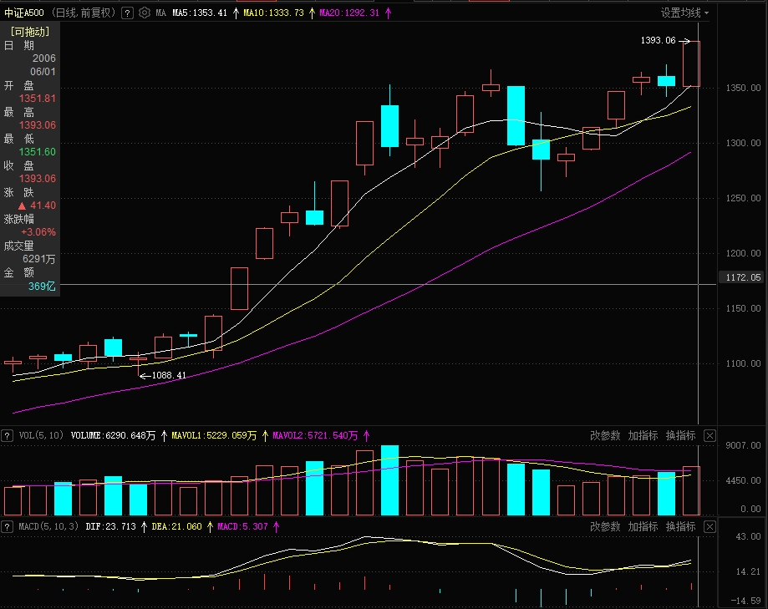This screenshot has width=768, height=609.
Task: Click the 06/01 date value
Action: pos(43,72)
